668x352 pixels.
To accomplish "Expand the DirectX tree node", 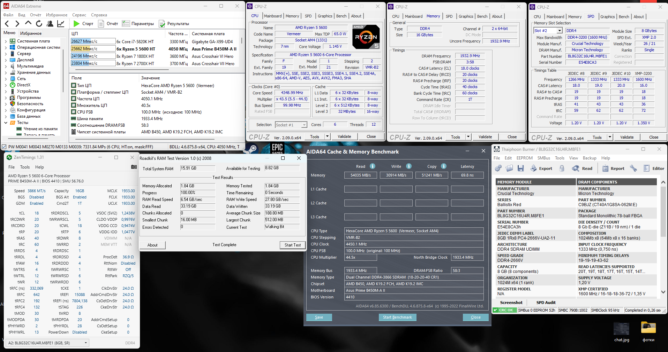I will (6, 85).
